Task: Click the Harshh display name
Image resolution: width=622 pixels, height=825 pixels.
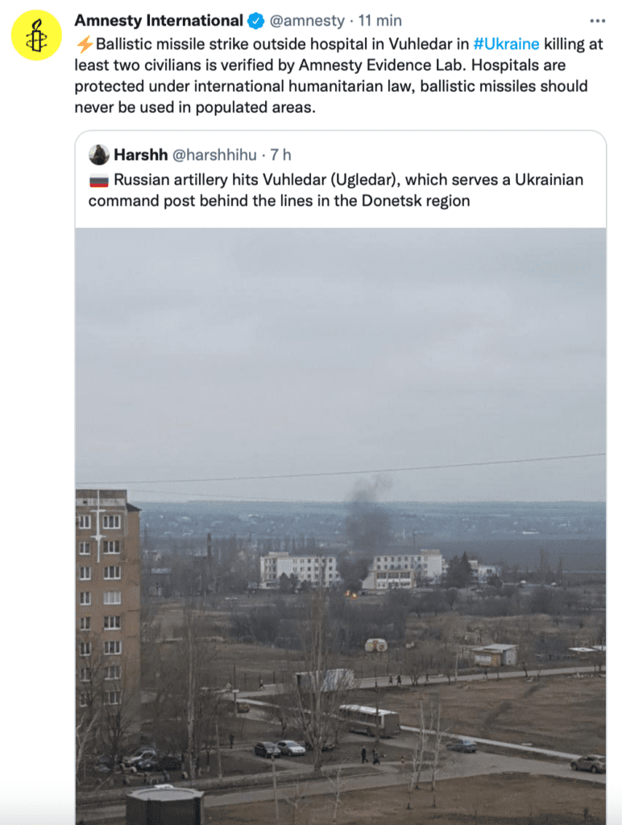Action: (140, 155)
